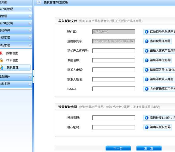Click the 设置授权密码 section heading
Image resolution: width=175 pixels, height=152 pixels.
pos(68,107)
